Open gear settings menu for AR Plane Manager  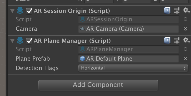point(186,40)
